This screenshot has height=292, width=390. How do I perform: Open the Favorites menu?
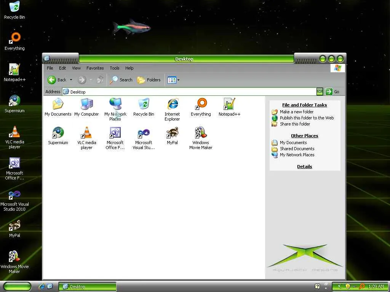point(95,68)
